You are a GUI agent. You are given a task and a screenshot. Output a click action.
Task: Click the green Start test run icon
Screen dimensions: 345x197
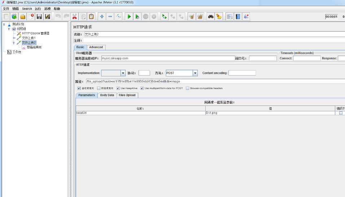click(x=129, y=17)
